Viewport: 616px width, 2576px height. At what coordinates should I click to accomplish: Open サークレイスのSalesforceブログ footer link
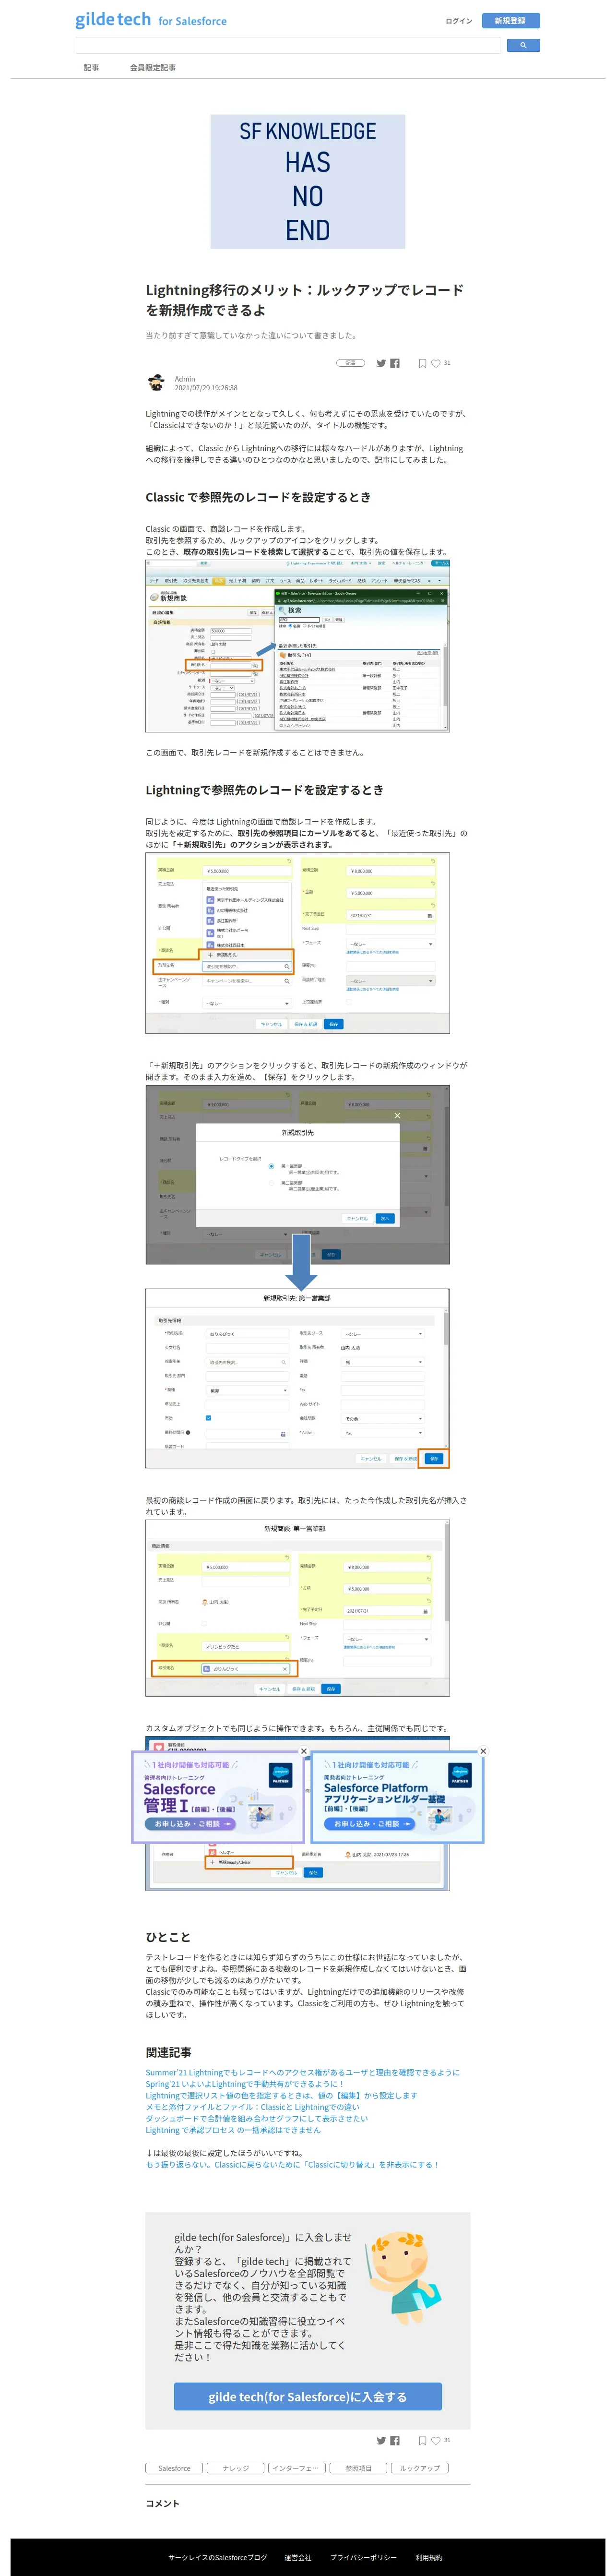pos(218,2557)
